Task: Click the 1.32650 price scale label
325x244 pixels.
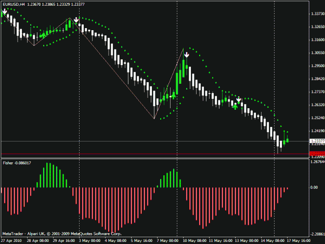Action: pyautogui.click(x=318, y=27)
